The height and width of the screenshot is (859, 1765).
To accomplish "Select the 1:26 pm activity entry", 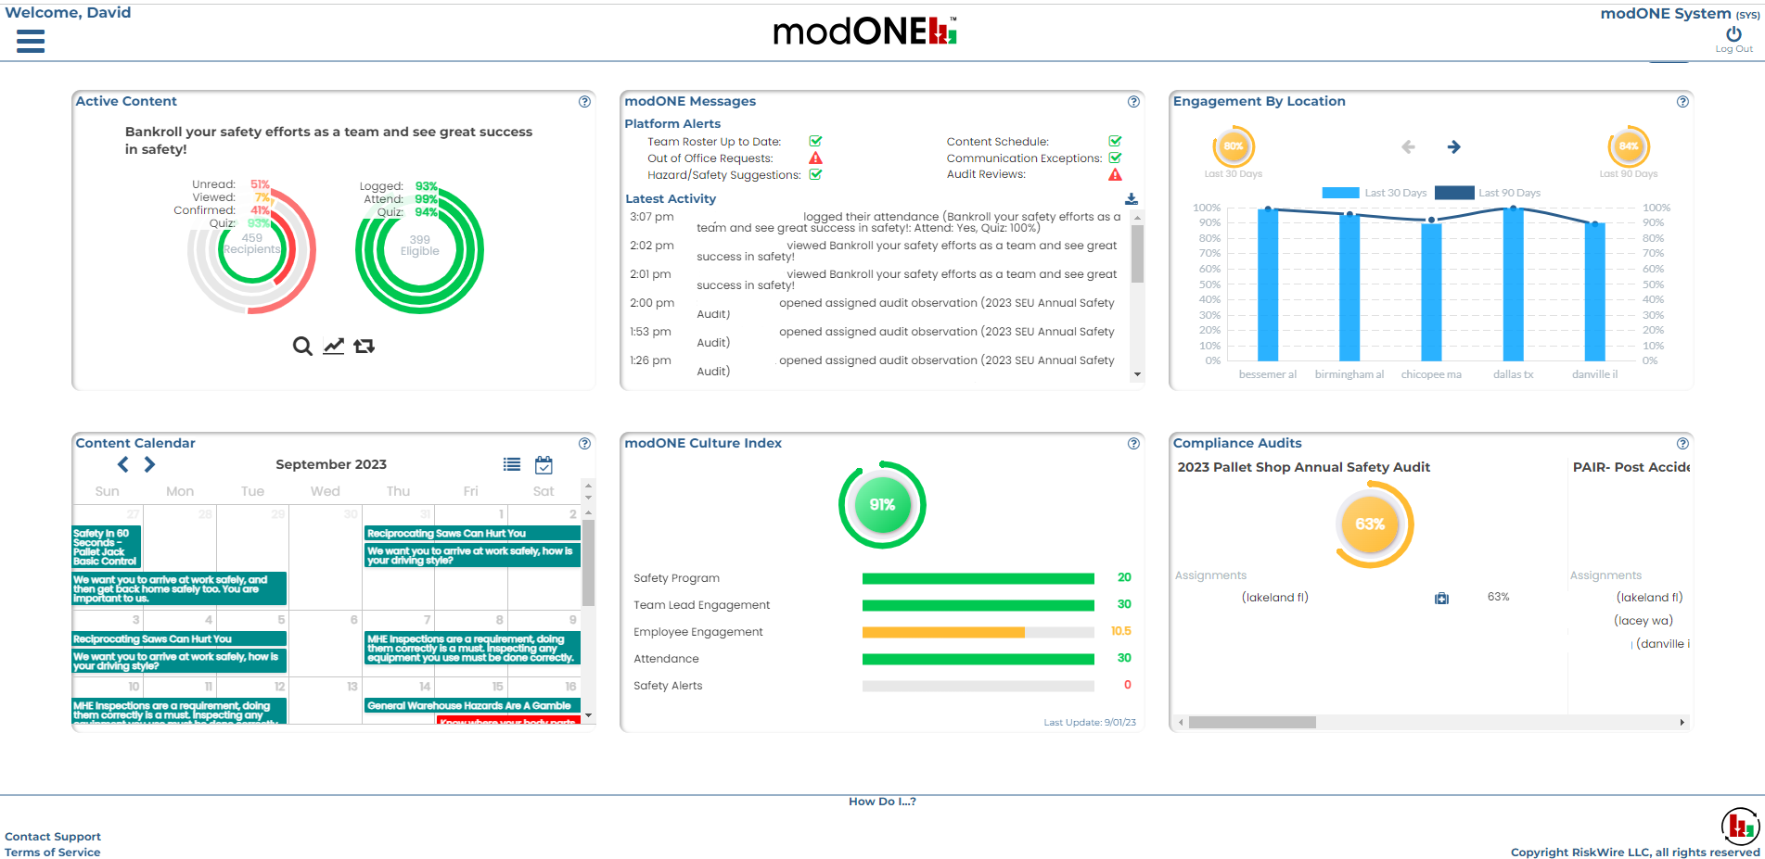I will pyautogui.click(x=876, y=366).
